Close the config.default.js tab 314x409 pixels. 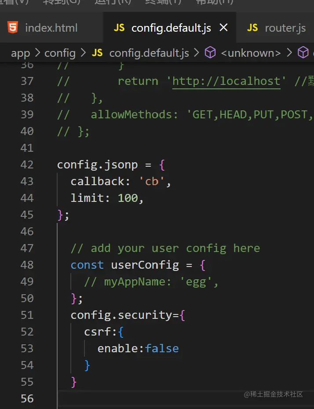click(x=223, y=27)
